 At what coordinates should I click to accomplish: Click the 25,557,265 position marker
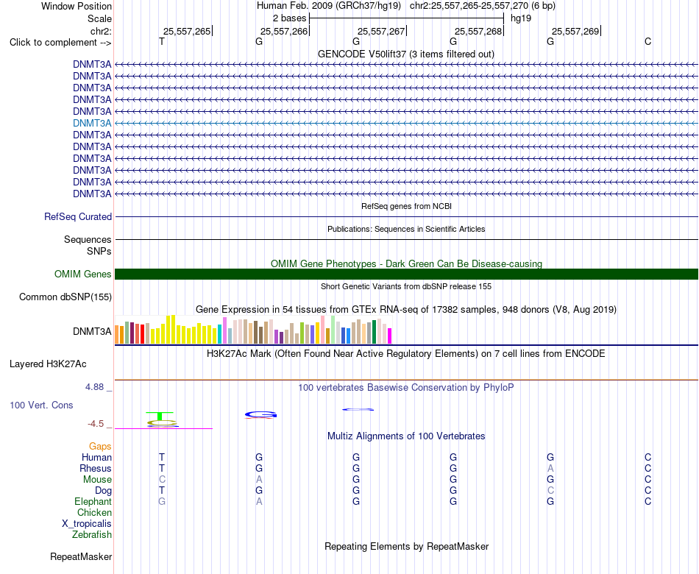187,31
